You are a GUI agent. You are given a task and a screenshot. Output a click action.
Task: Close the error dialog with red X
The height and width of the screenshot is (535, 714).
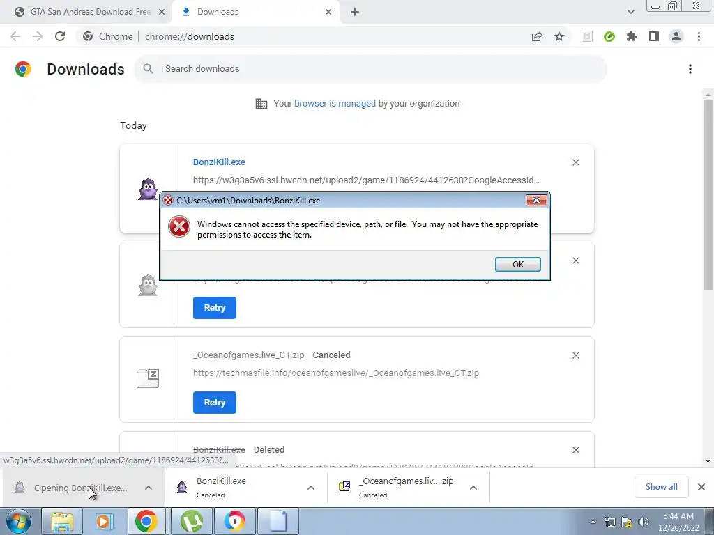point(536,200)
